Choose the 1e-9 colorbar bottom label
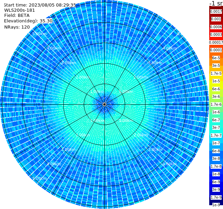The height and width of the screenshot is (209, 223). [216, 205]
